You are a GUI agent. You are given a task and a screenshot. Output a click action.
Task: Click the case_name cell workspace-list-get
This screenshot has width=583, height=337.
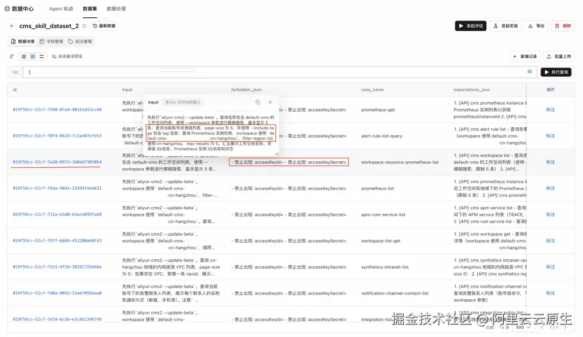[x=381, y=241]
